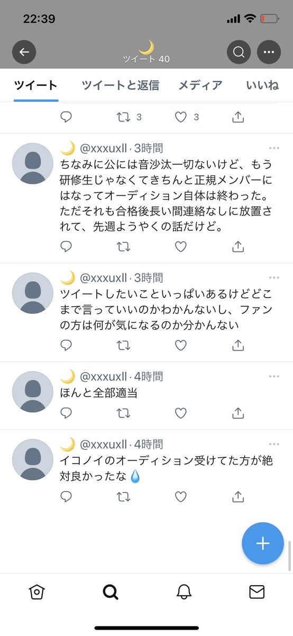The image size is (293, 636).
Task: Reply to the ツイートしたいこと tweet
Action: (x=66, y=345)
